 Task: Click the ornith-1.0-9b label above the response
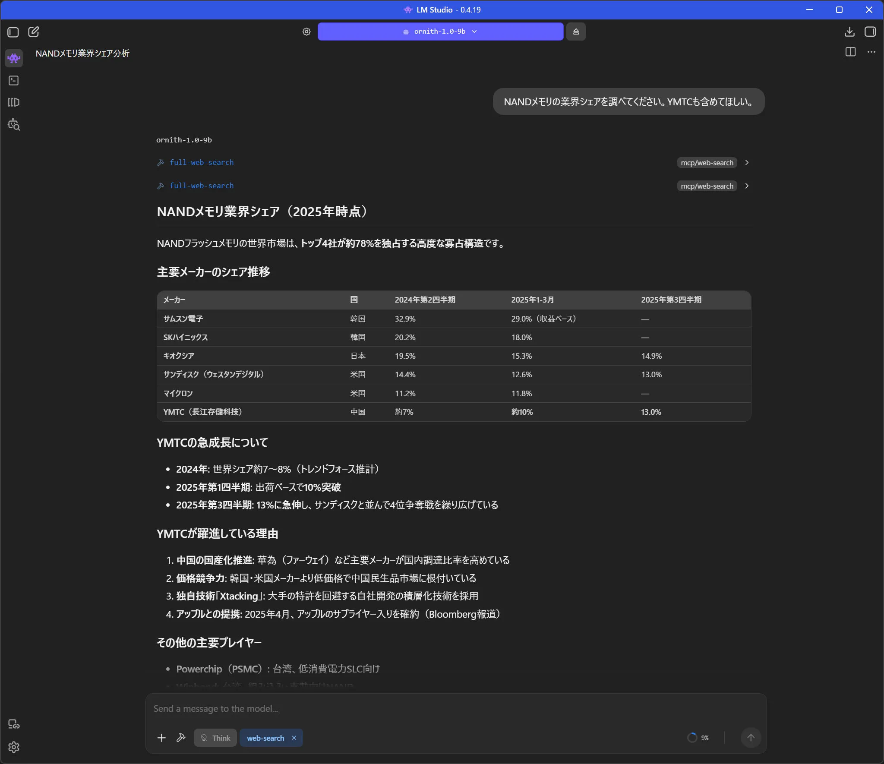(184, 140)
